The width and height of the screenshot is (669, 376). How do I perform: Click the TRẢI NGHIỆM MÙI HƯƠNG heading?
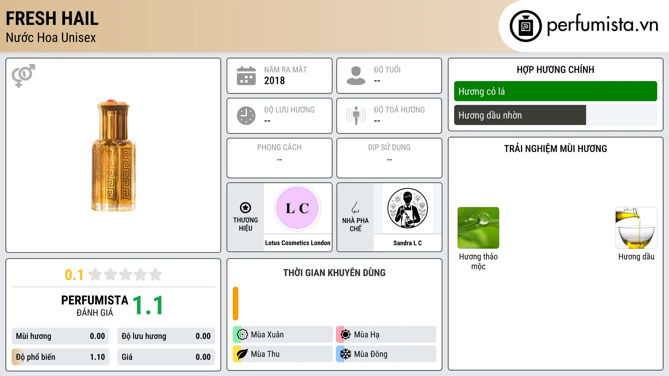[x=555, y=149]
